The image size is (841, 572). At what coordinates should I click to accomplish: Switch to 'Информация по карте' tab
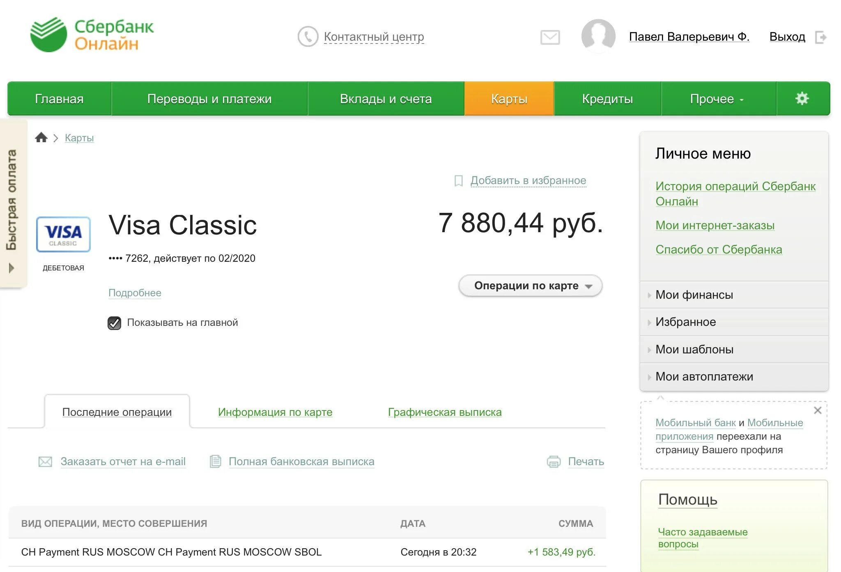275,412
